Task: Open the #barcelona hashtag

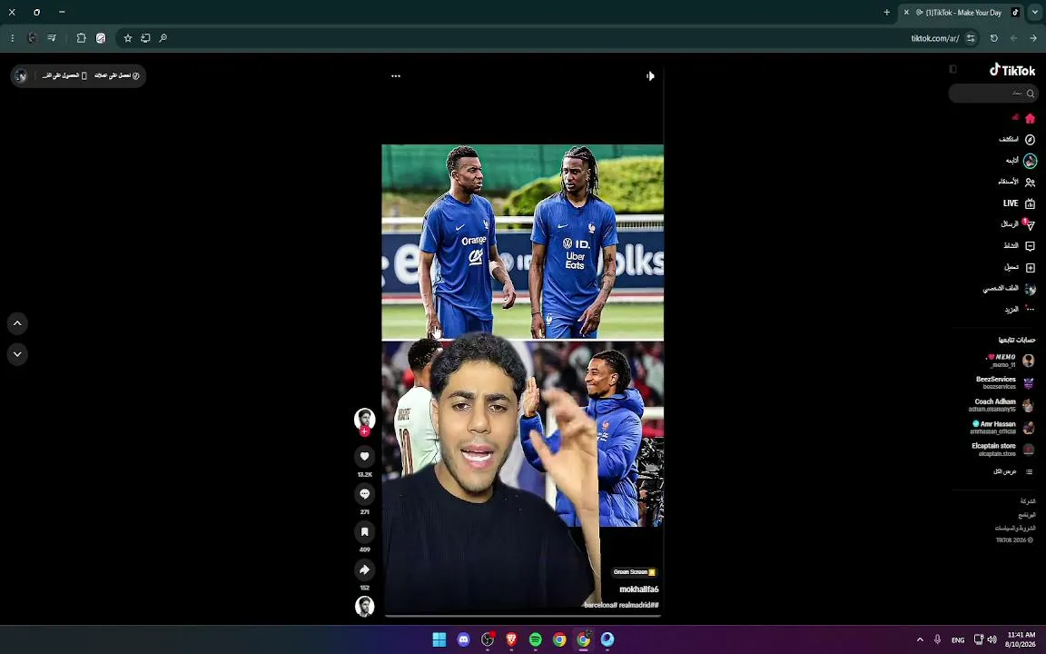Action: (x=600, y=605)
